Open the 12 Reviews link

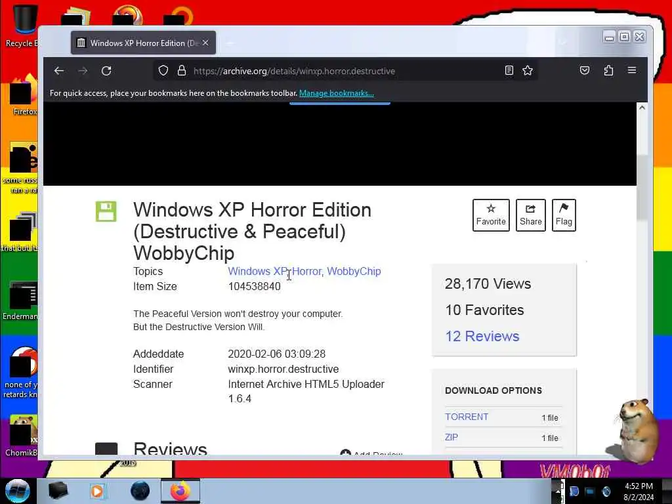[482, 337]
